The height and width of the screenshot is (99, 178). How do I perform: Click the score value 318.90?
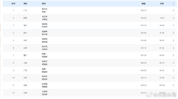click(143, 18)
